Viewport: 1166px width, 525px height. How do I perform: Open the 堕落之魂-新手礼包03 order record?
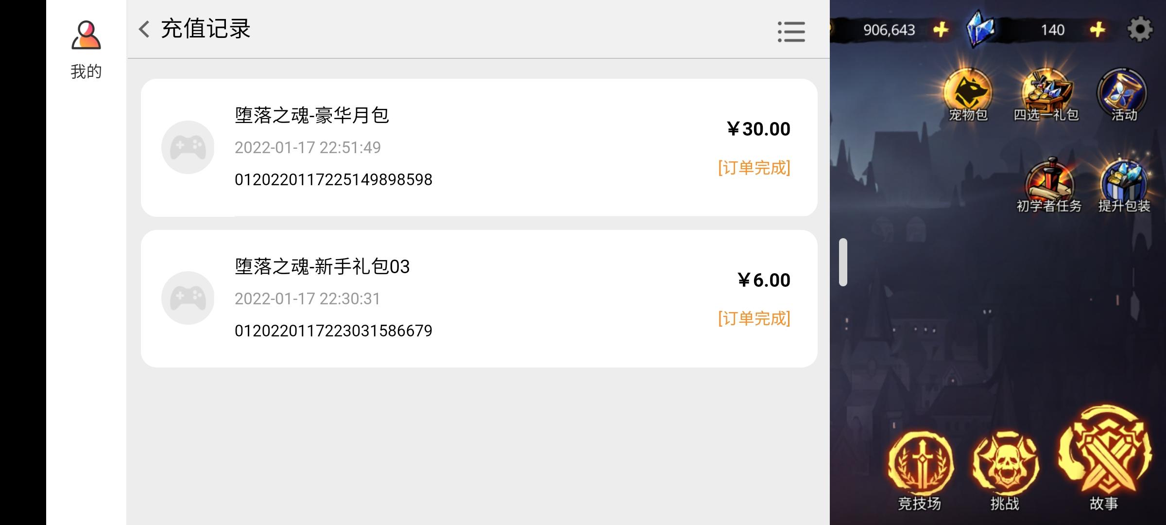coord(479,298)
